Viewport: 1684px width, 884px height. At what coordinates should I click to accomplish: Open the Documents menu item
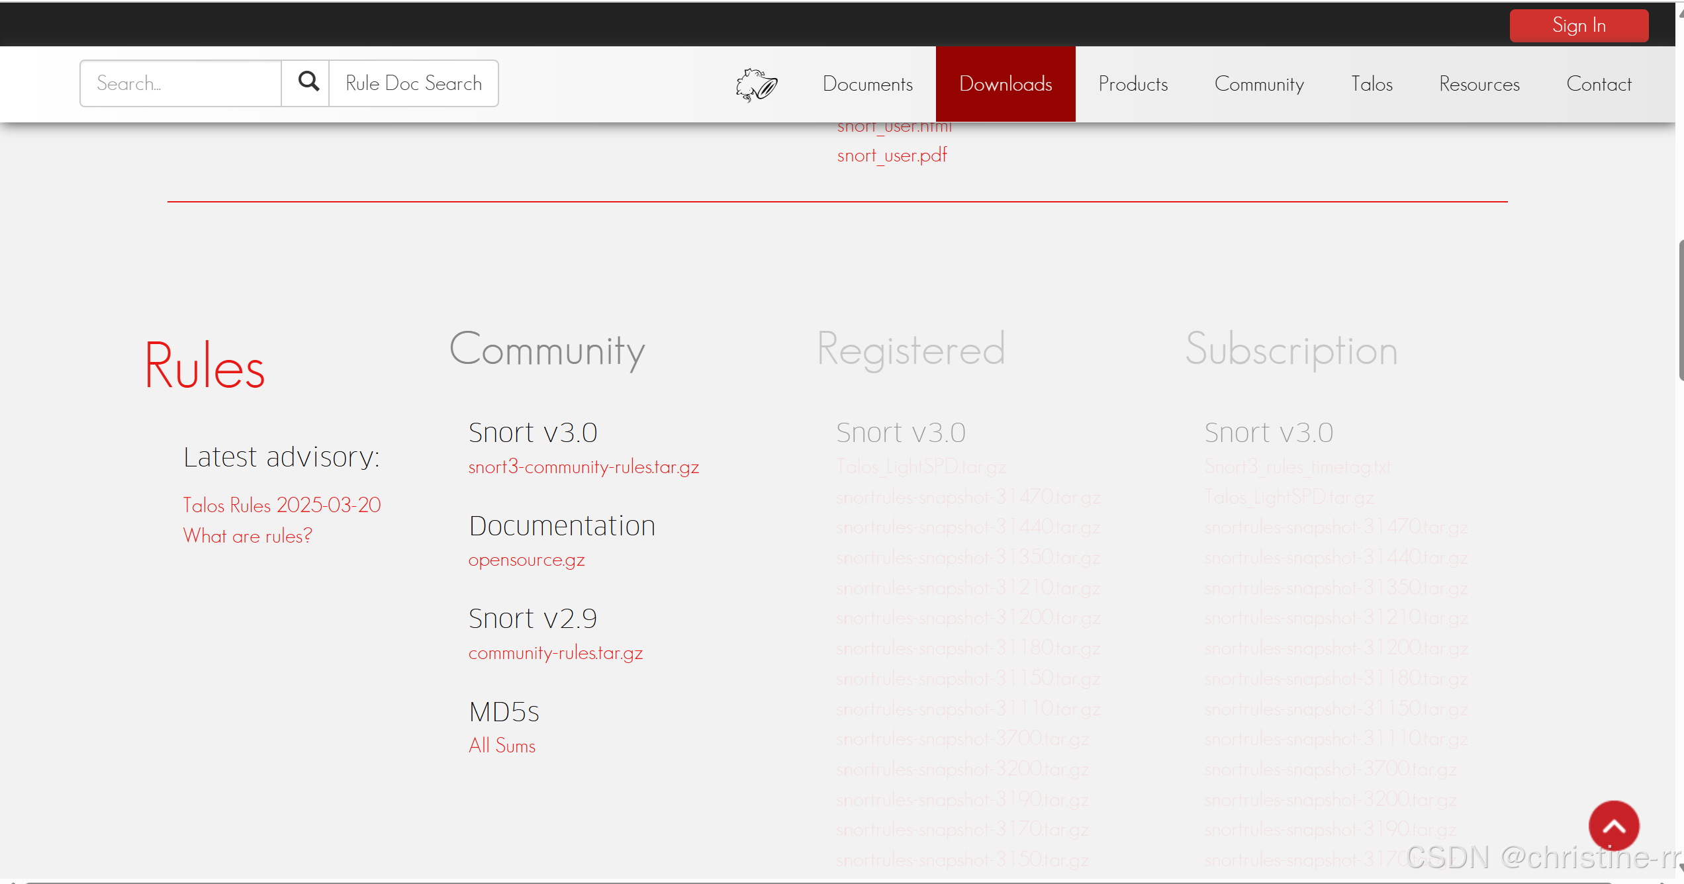pos(867,84)
